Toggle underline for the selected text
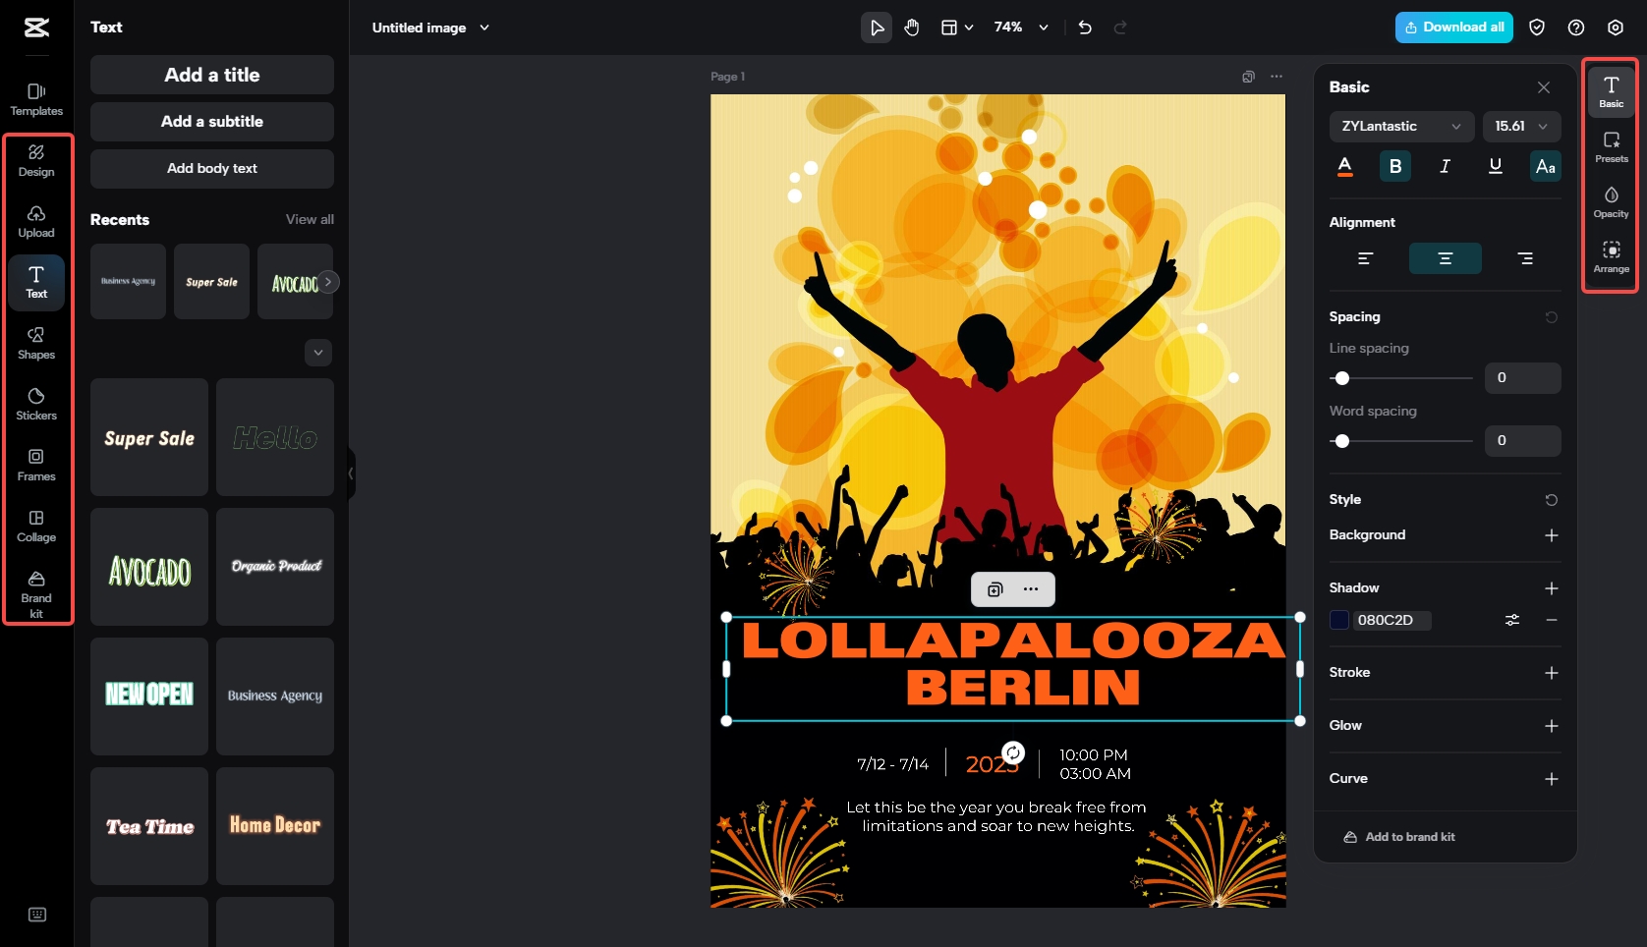The height and width of the screenshot is (947, 1647). 1495,166
